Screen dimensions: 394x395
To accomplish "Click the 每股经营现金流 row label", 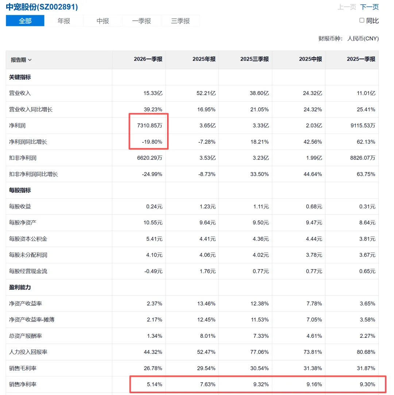I will 28,271.
